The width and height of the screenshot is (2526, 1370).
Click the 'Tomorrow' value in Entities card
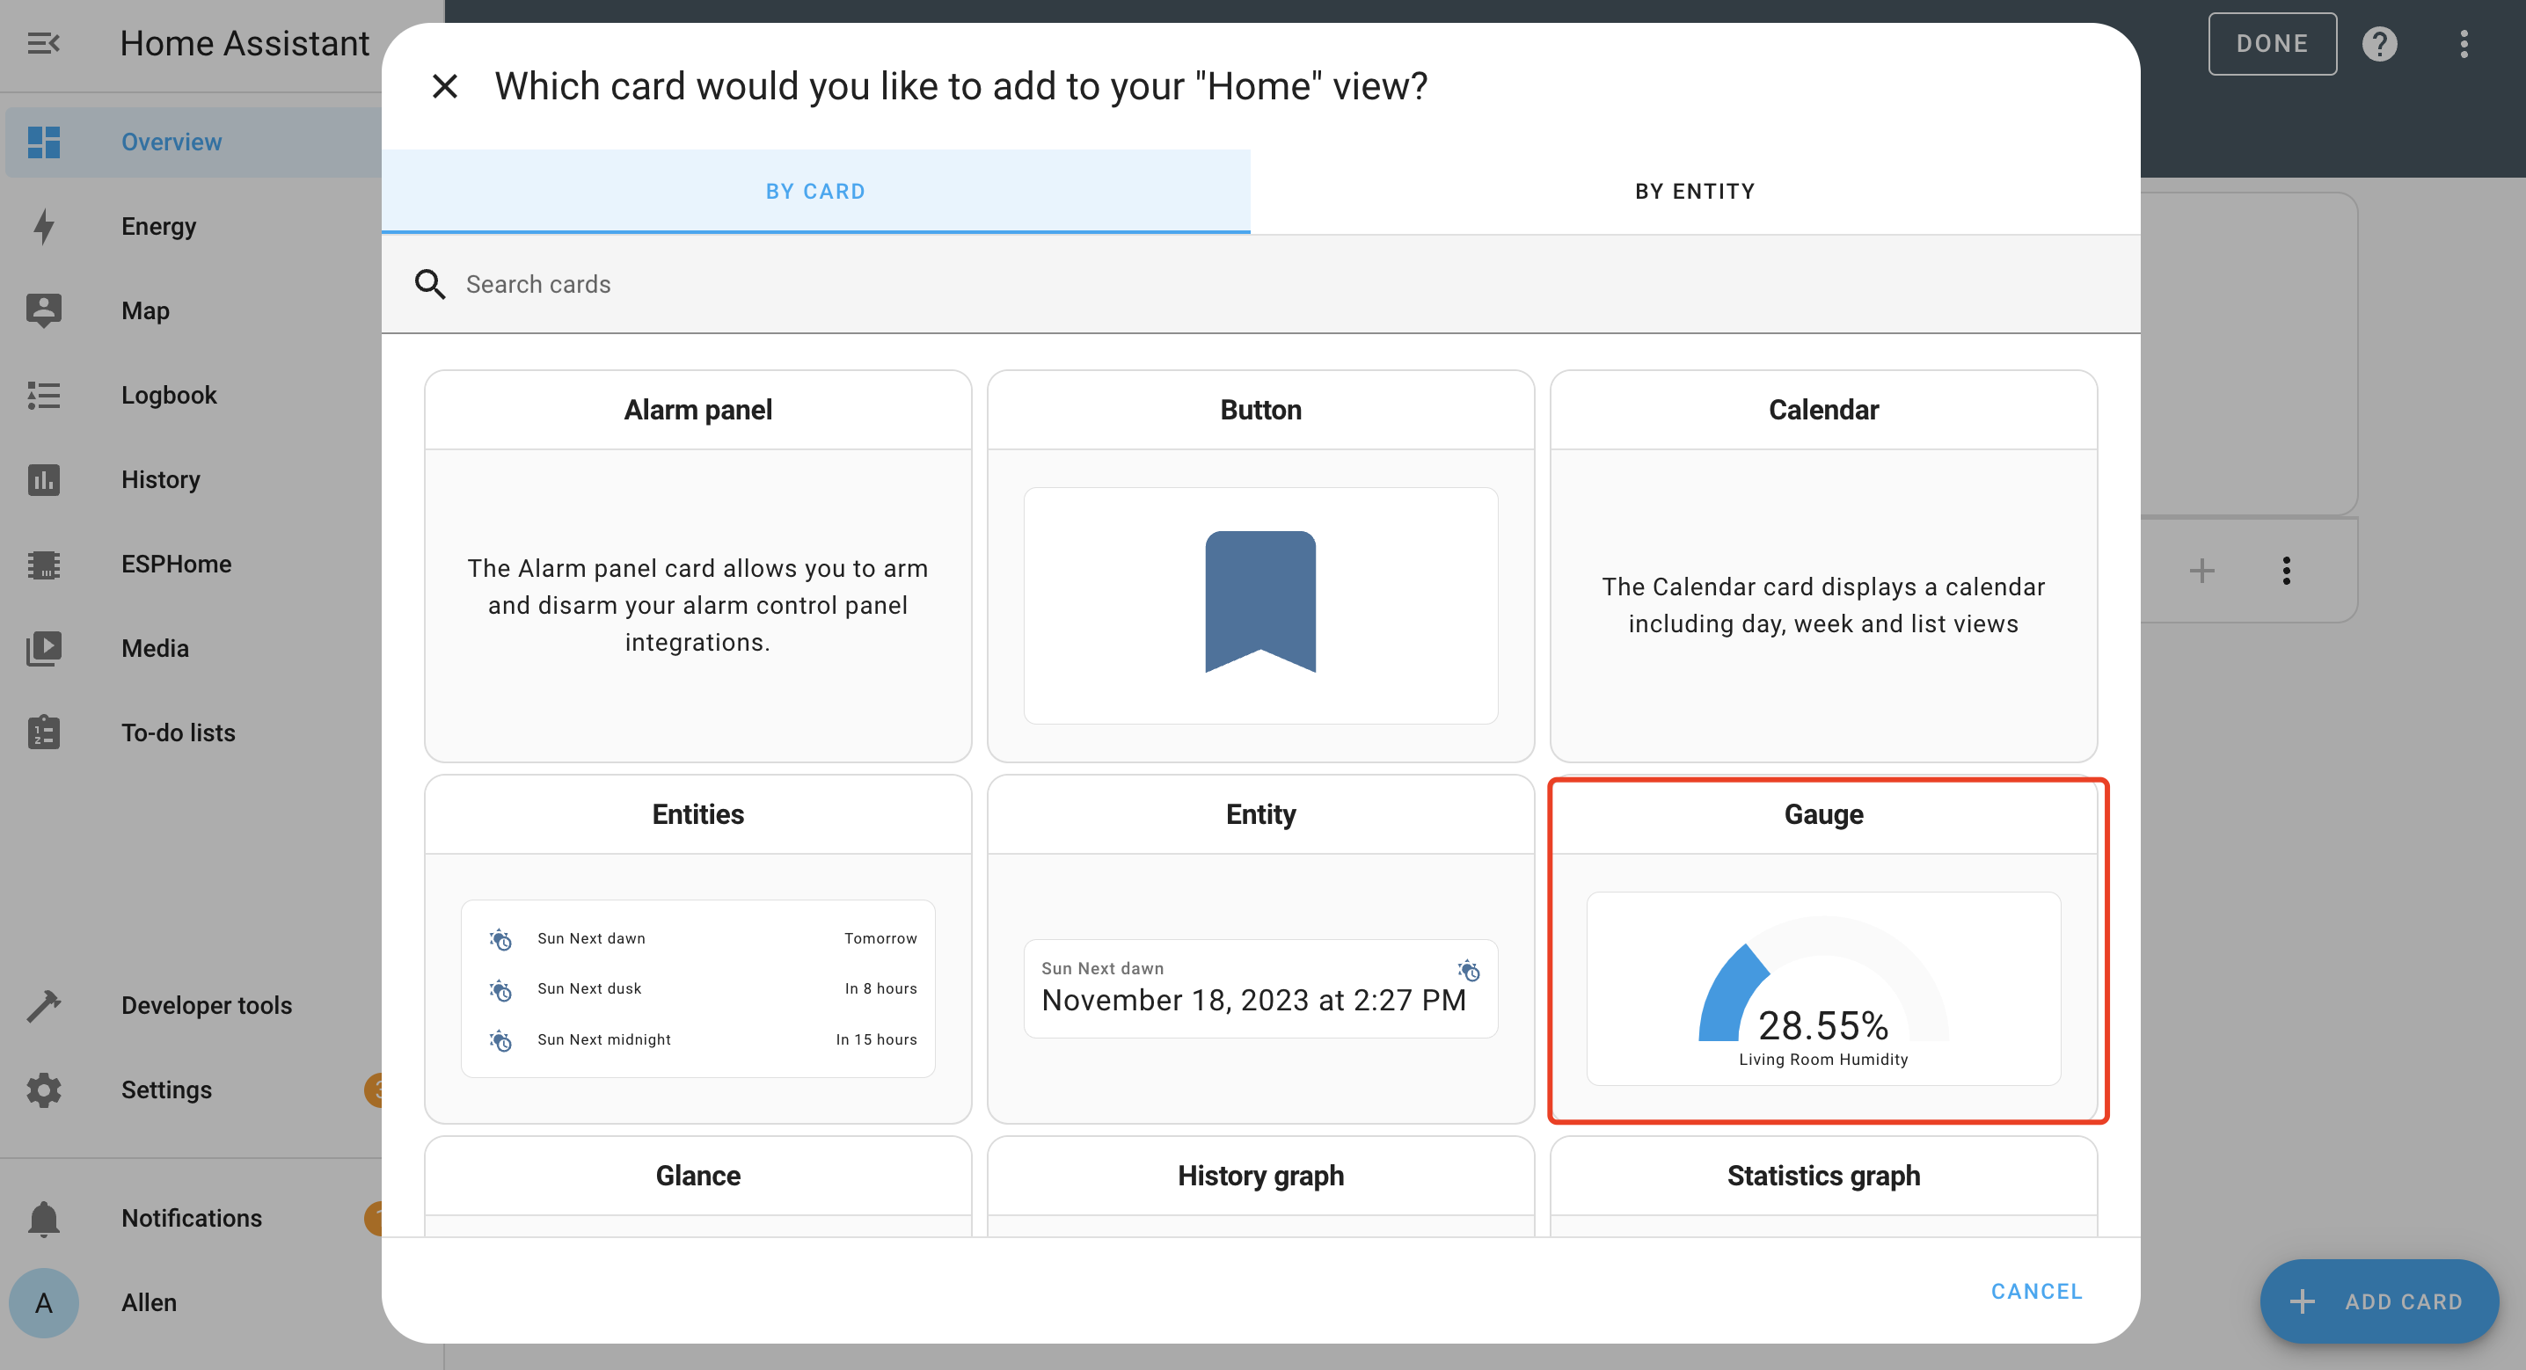880,938
